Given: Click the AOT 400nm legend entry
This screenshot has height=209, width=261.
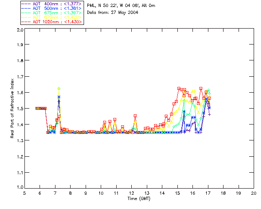Looking at the screenshot, I should (x=52, y=4).
